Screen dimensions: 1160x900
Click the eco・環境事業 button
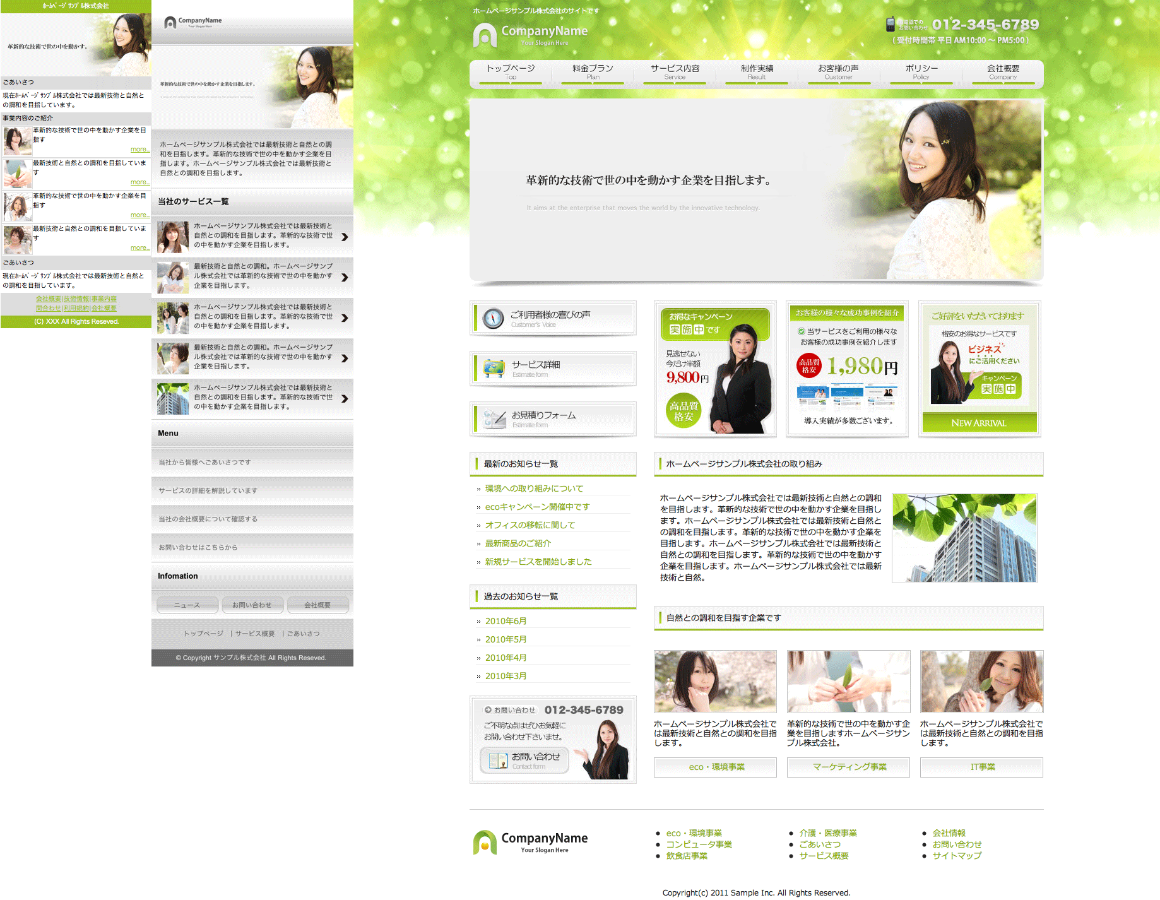(716, 767)
